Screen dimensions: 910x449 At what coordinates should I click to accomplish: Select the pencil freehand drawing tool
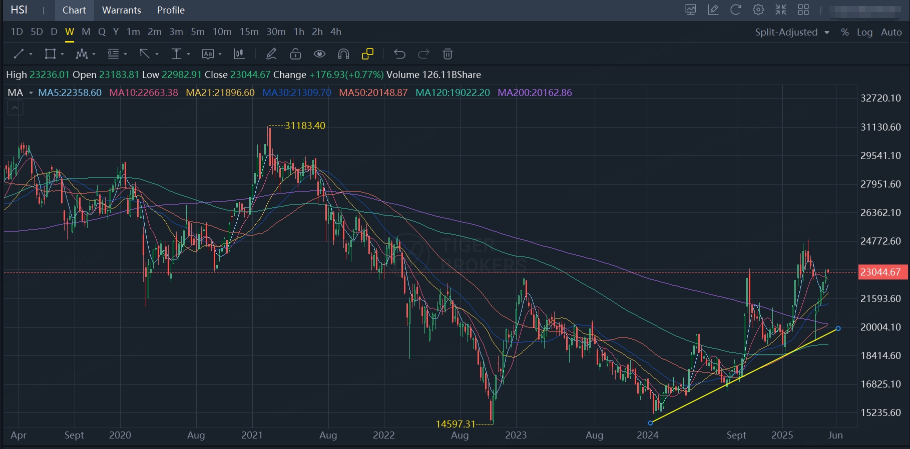[271, 54]
